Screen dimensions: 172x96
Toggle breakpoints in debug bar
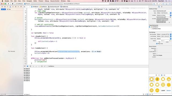[27, 66]
